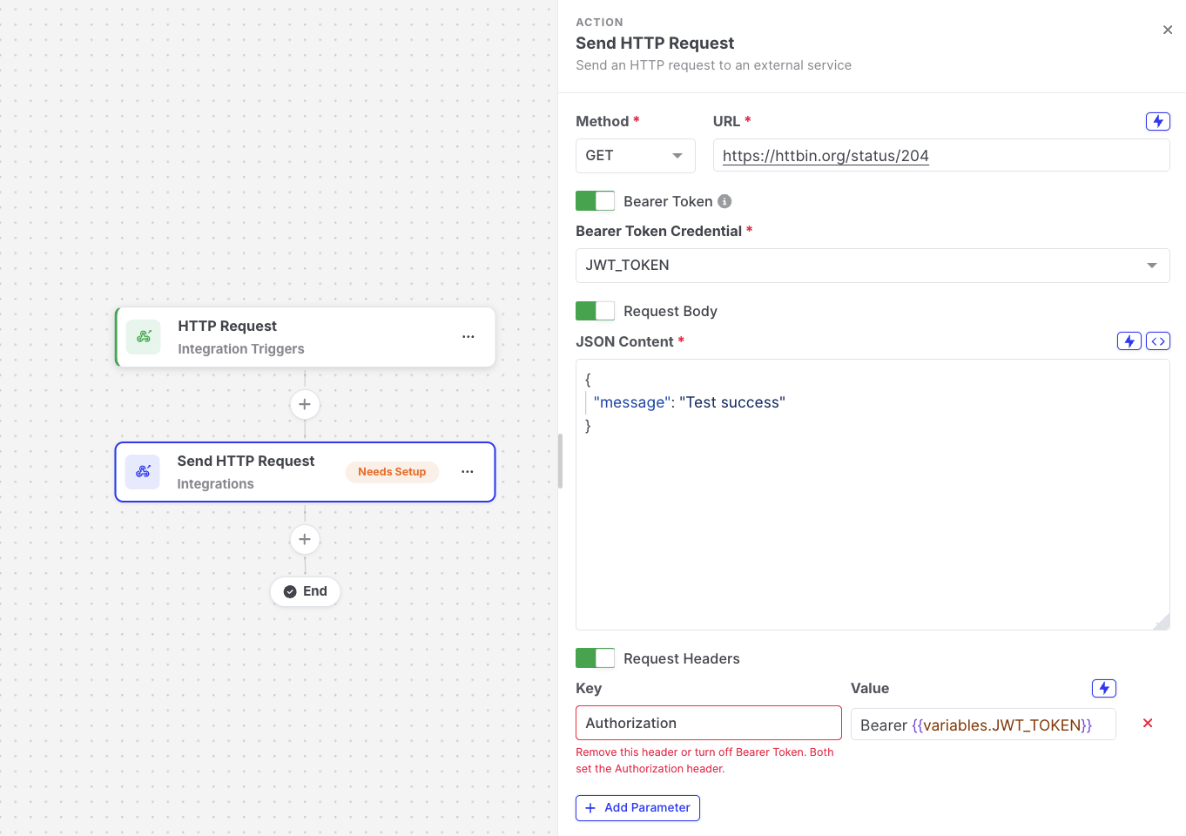Select the Send HTTP Request node title
The image size is (1186, 836).
[246, 461]
